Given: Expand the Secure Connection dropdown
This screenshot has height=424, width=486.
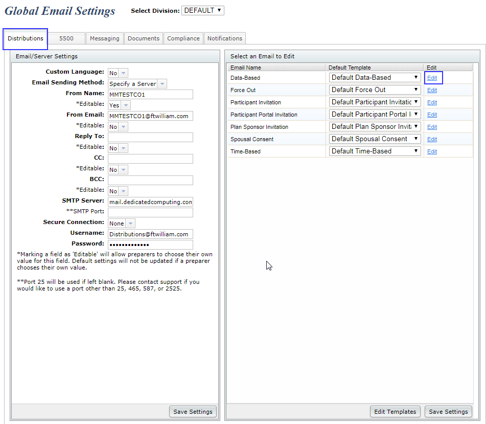Looking at the screenshot, I should tap(122, 224).
